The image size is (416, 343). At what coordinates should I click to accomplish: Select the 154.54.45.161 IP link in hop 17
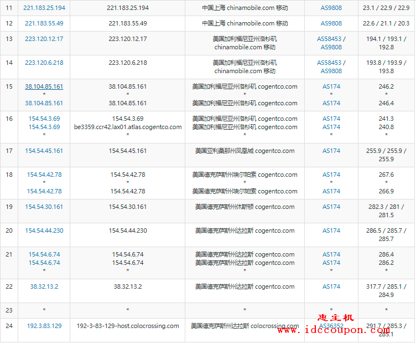tap(44, 151)
